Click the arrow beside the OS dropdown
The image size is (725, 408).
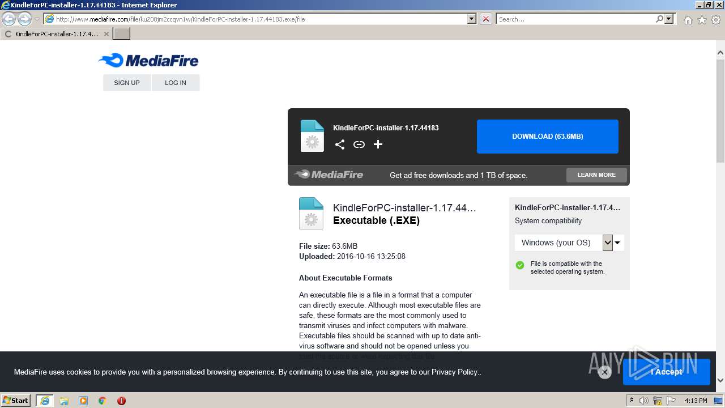[x=617, y=243]
